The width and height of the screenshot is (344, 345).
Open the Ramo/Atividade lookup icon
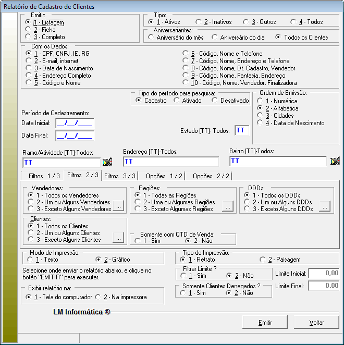coord(107,162)
